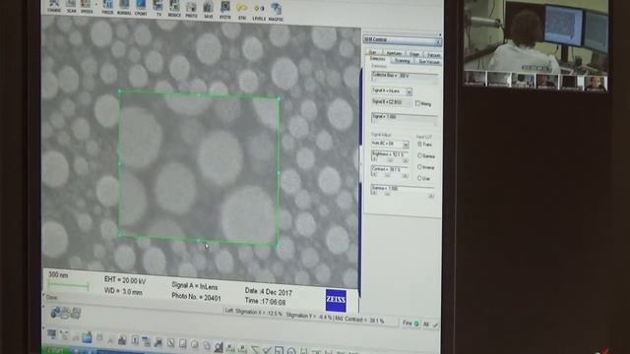Open the Signal A = InLens dropdown
The image size is (630, 354).
[409, 91]
